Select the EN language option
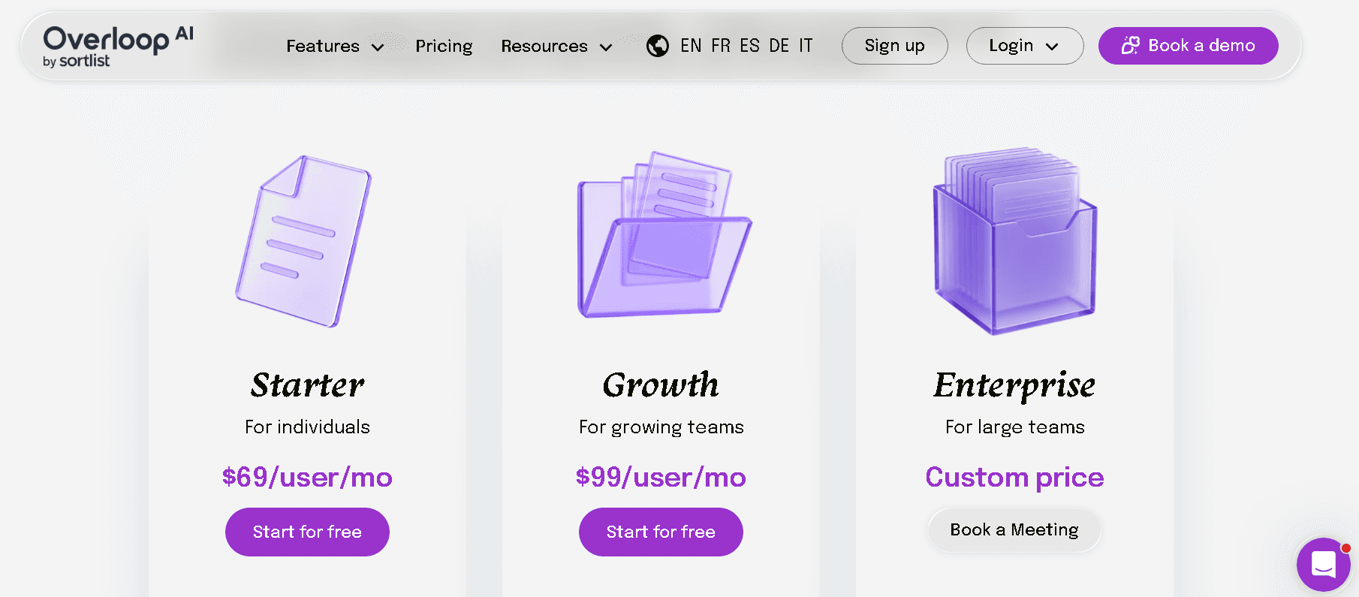The width and height of the screenshot is (1359, 597). 691,46
